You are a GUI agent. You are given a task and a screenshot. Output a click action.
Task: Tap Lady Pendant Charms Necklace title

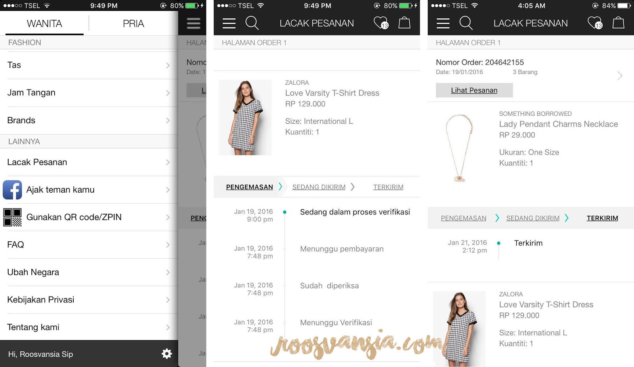tap(558, 124)
